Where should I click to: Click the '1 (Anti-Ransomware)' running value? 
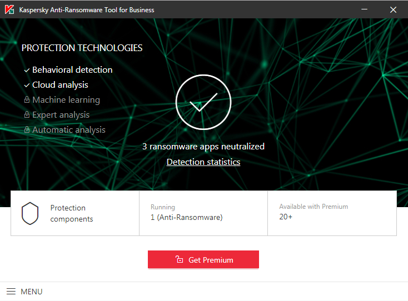[x=187, y=217]
